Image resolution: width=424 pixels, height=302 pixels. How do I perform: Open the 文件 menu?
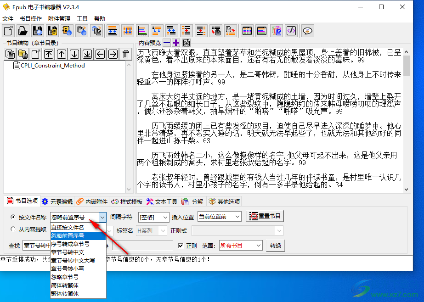click(8, 19)
